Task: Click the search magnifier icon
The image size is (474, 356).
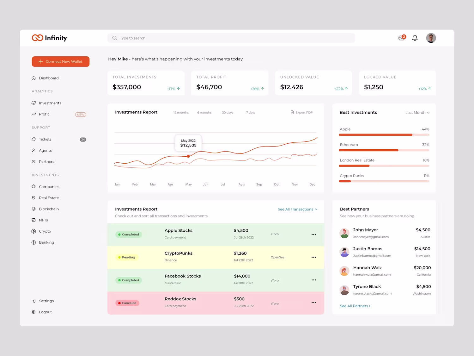Action: coord(115,38)
